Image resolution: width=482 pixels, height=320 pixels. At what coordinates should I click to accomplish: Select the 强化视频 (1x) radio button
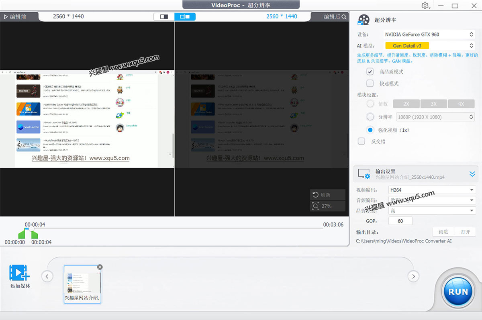pos(370,130)
